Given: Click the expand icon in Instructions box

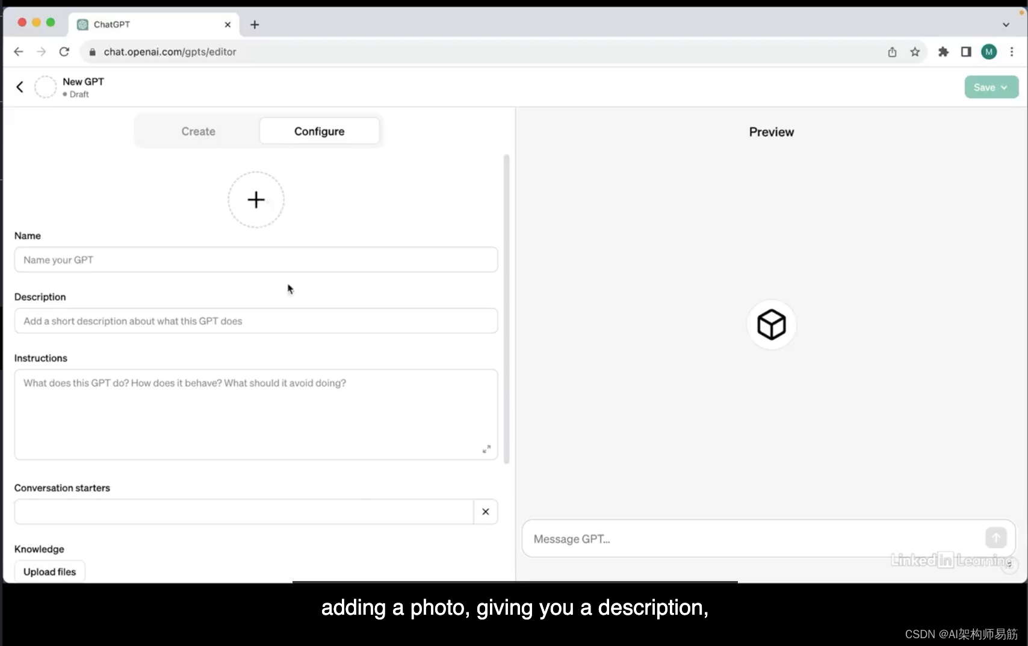Looking at the screenshot, I should [x=486, y=449].
